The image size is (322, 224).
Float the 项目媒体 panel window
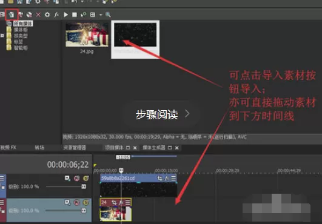(x=128, y=148)
